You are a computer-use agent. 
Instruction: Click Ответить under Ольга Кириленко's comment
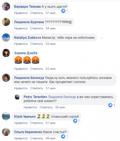click(x=36, y=138)
